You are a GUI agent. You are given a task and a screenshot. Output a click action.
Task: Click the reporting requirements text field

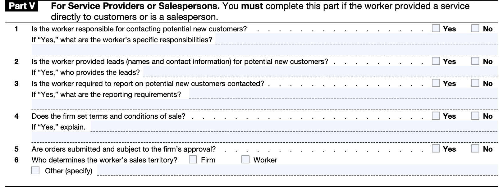[343, 94]
